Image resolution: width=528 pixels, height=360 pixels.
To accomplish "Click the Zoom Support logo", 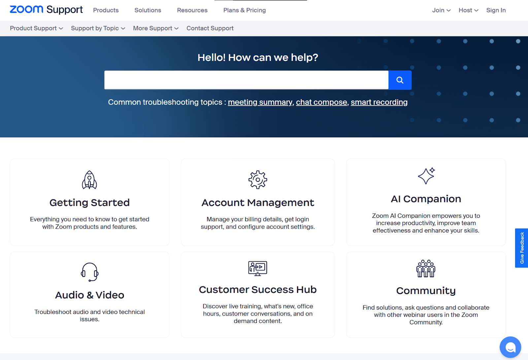I will pos(46,10).
